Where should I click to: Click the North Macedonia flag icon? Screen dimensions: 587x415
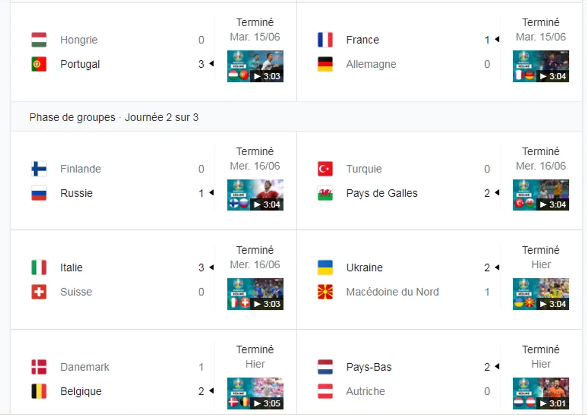(325, 292)
